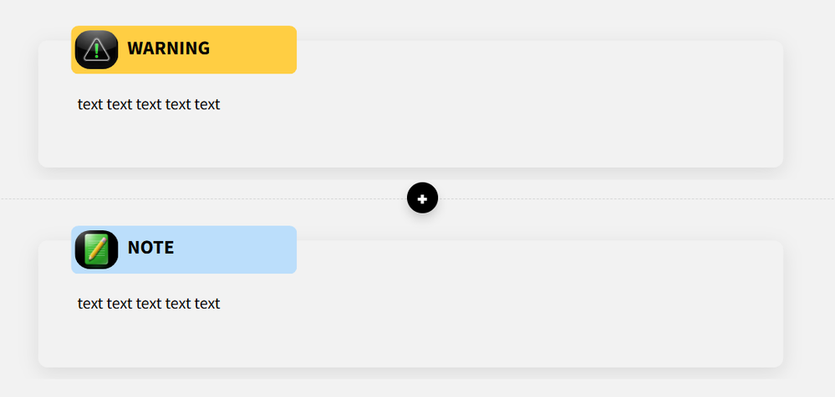Click first word of warning body text

90,104
